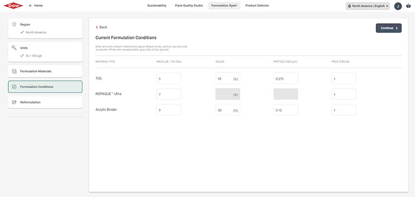This screenshot has width=415, height=197.
Task: Click the MASS (LB / 100 GAL) column header
Action: pyautogui.click(x=169, y=62)
